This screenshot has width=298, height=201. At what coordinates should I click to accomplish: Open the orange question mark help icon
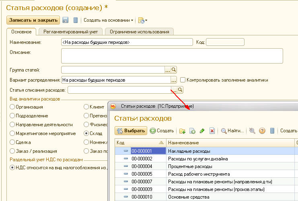coord(262,131)
